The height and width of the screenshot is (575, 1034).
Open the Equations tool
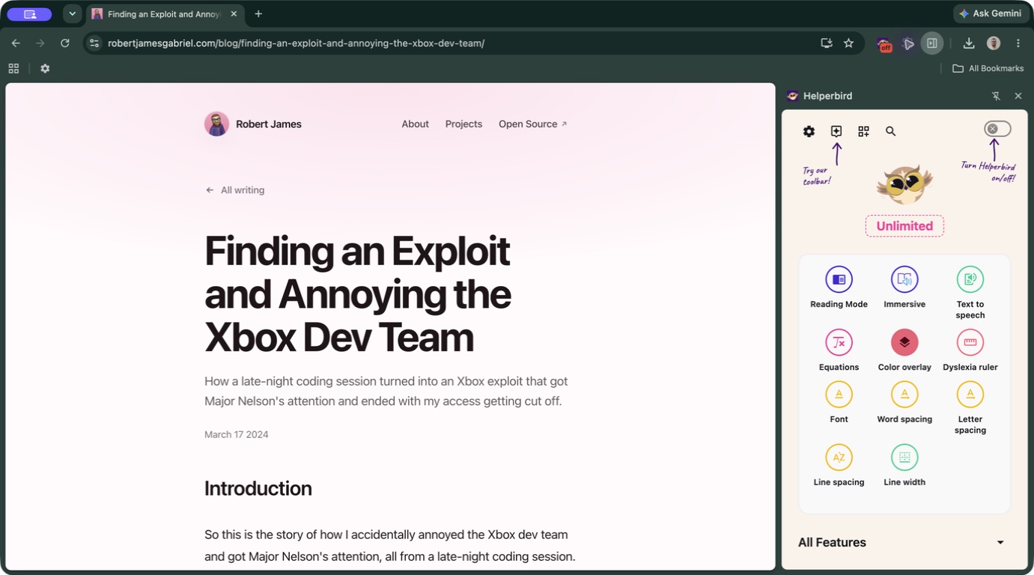point(839,342)
